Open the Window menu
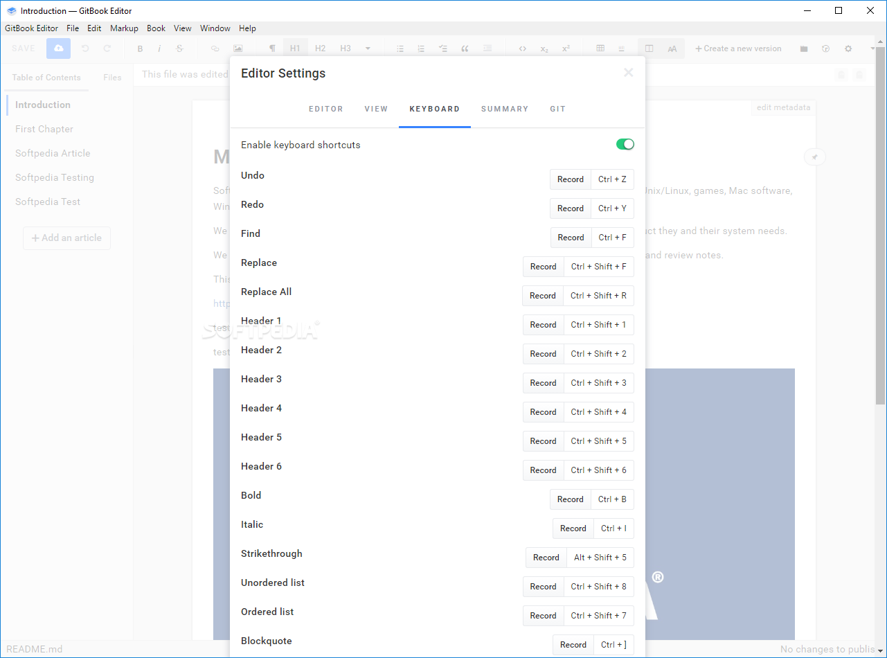The width and height of the screenshot is (887, 658). (215, 28)
